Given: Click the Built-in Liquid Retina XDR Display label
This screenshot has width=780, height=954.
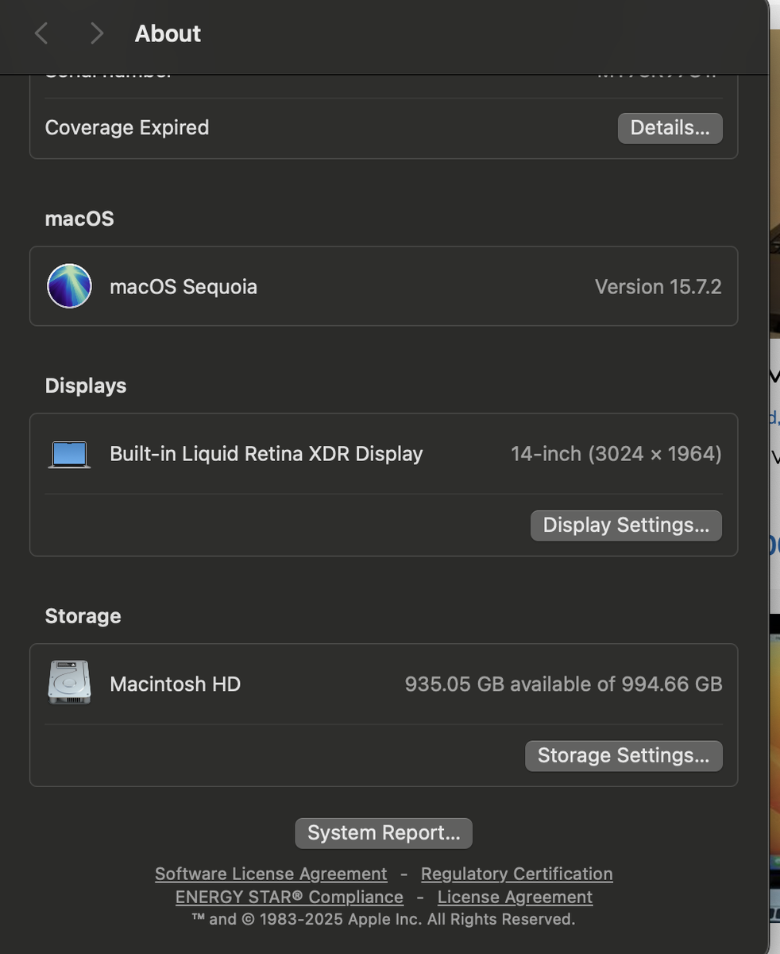Looking at the screenshot, I should pyautogui.click(x=266, y=454).
